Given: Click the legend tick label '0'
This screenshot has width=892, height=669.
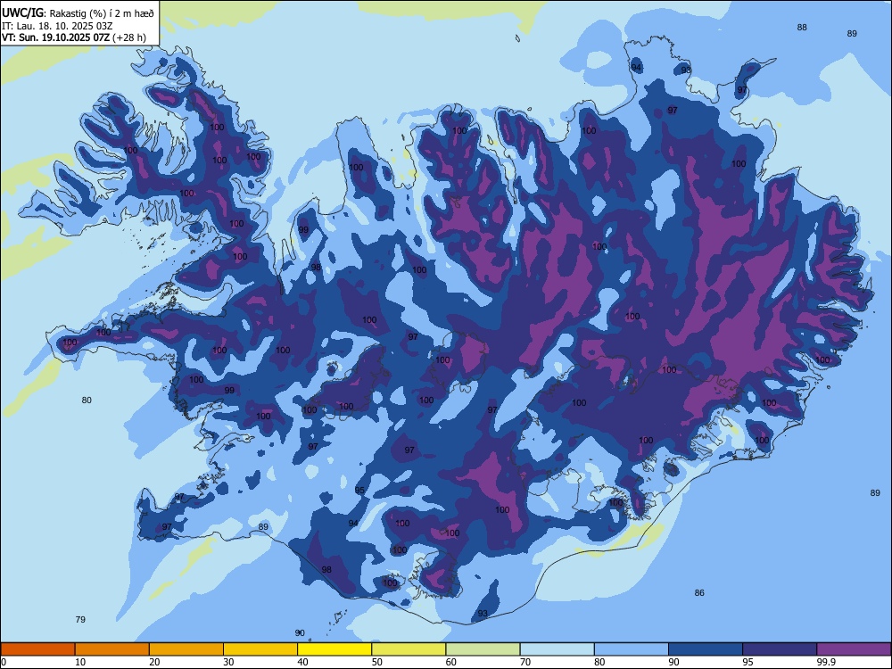Looking at the screenshot, I should coord(4,662).
